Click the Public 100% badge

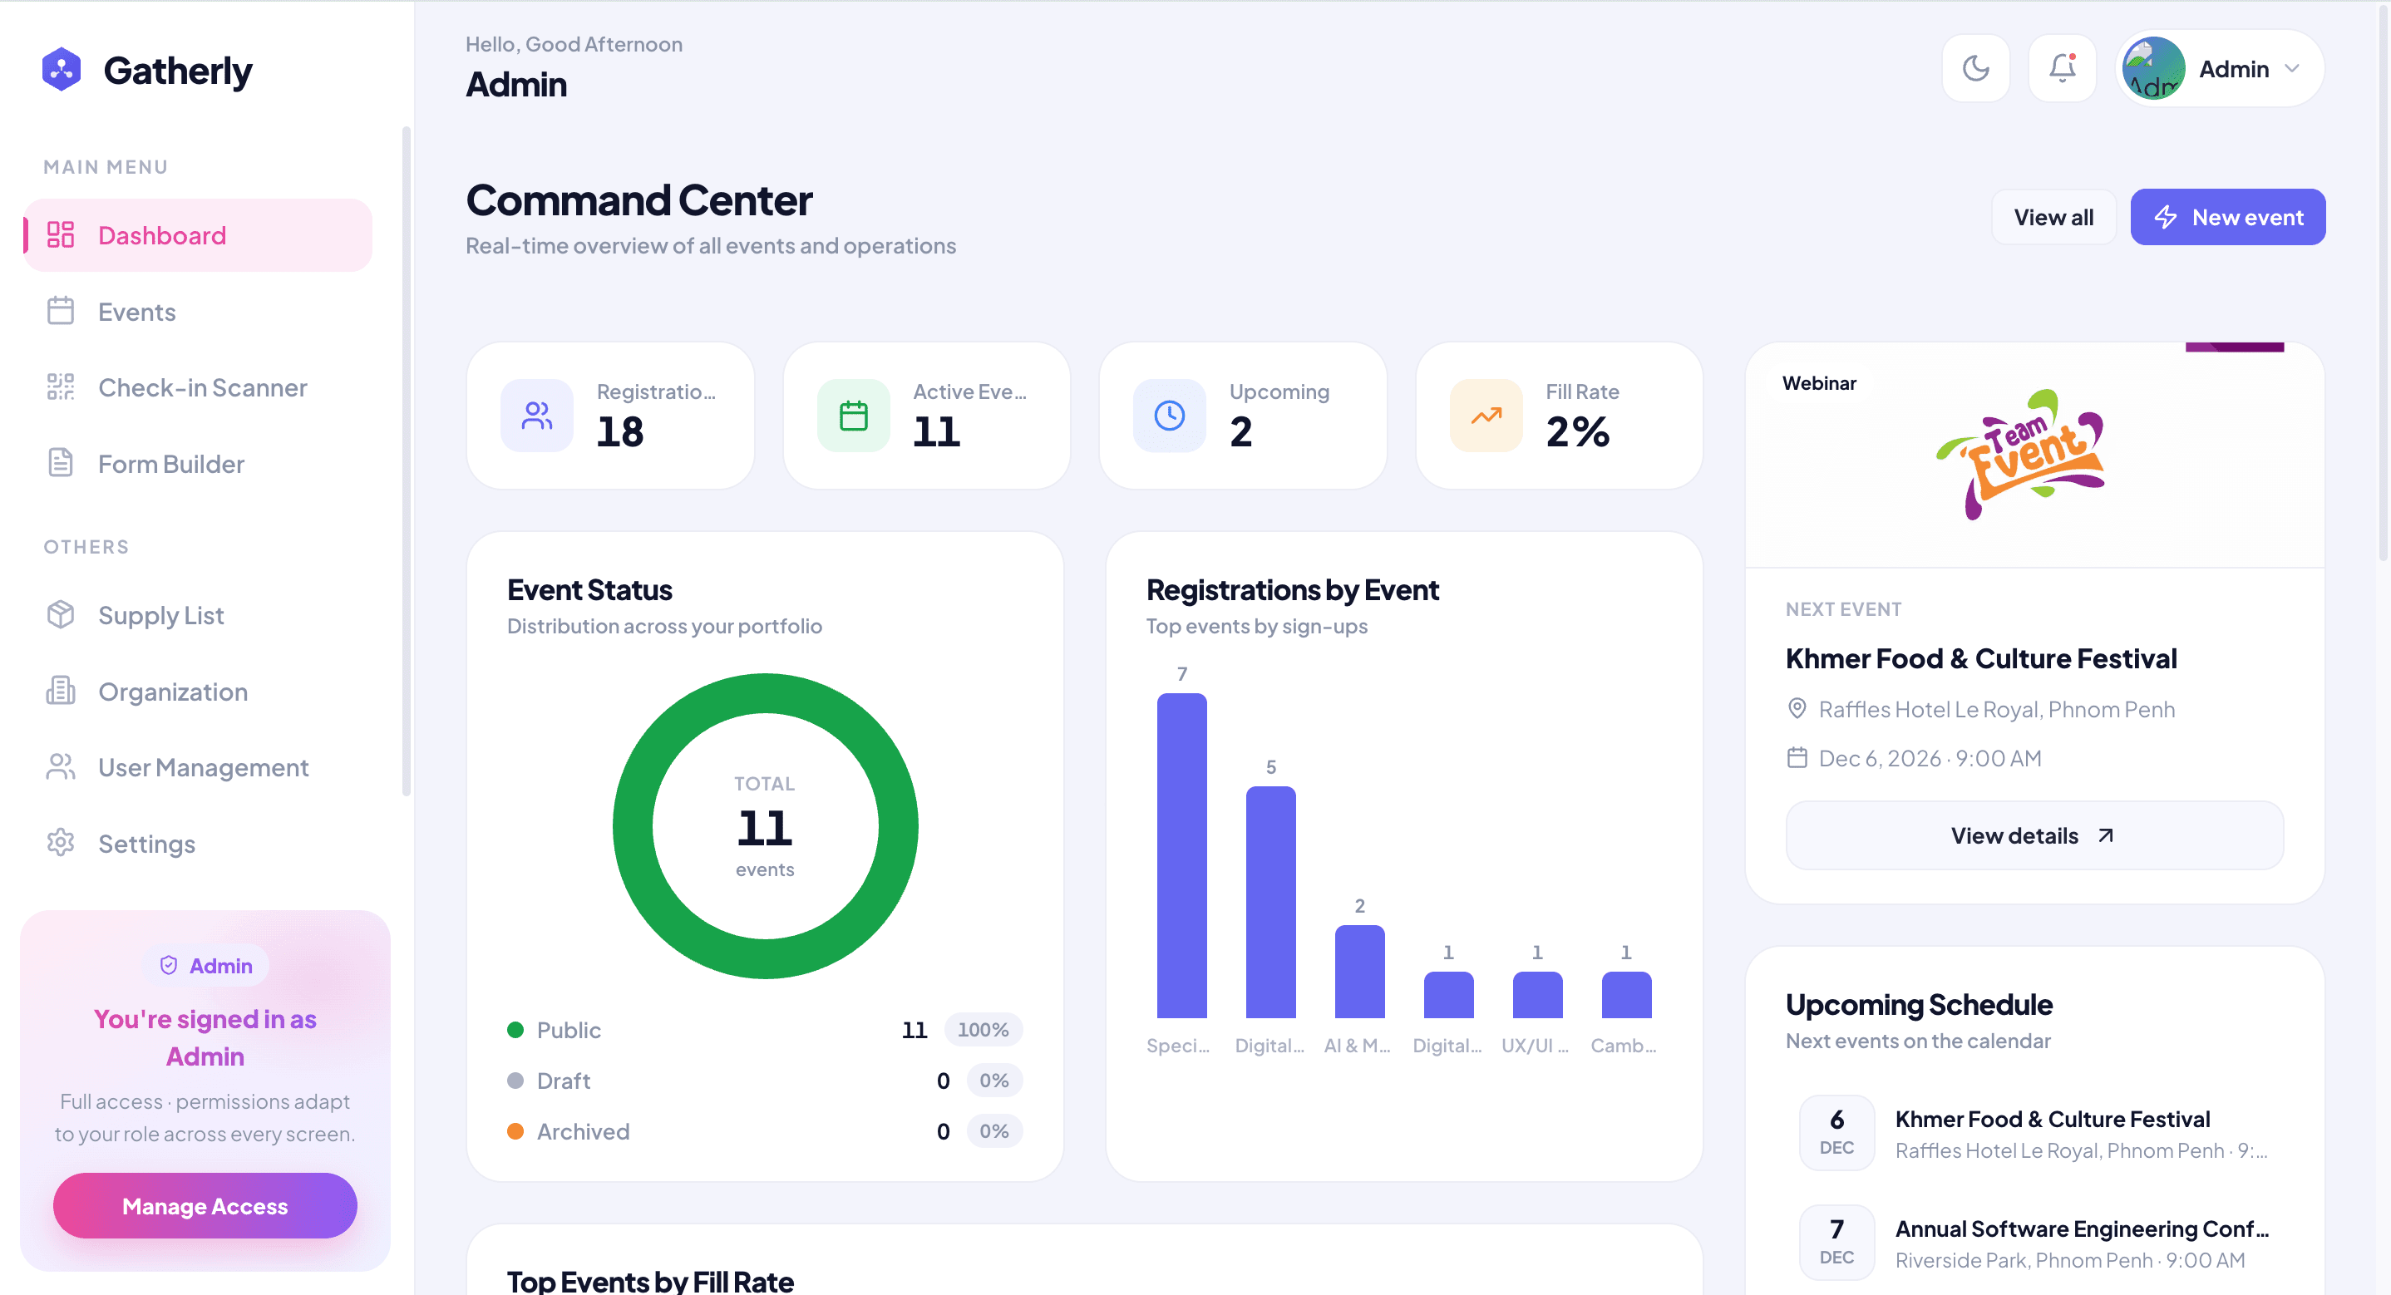tap(983, 1030)
